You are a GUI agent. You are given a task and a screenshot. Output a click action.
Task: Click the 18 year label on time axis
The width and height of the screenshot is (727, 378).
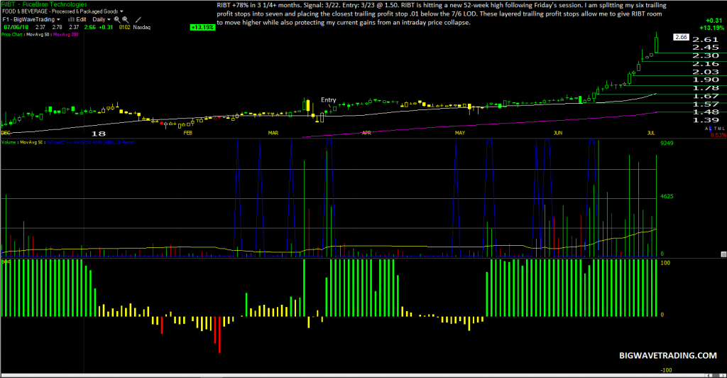coord(98,134)
